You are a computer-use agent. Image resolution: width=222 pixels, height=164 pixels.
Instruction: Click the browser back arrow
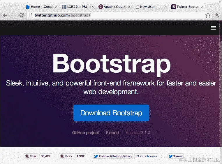coord(5,15)
